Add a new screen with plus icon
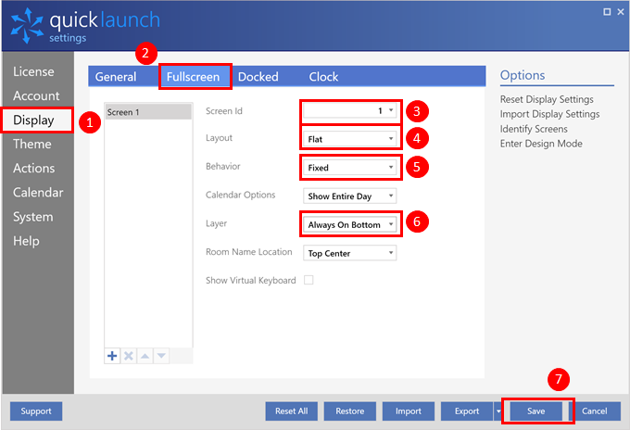 click(x=112, y=356)
